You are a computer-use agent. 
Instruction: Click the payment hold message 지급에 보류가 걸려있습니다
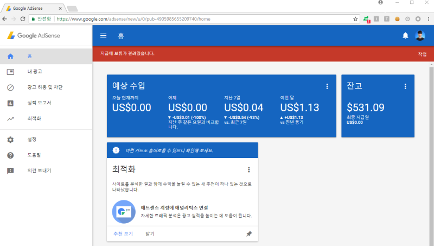click(127, 53)
